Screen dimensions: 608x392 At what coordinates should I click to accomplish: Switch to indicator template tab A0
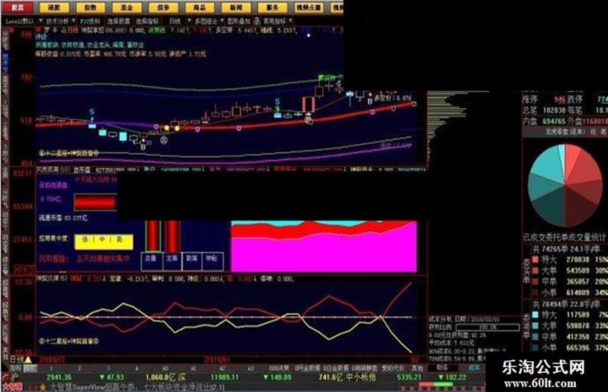[165, 368]
